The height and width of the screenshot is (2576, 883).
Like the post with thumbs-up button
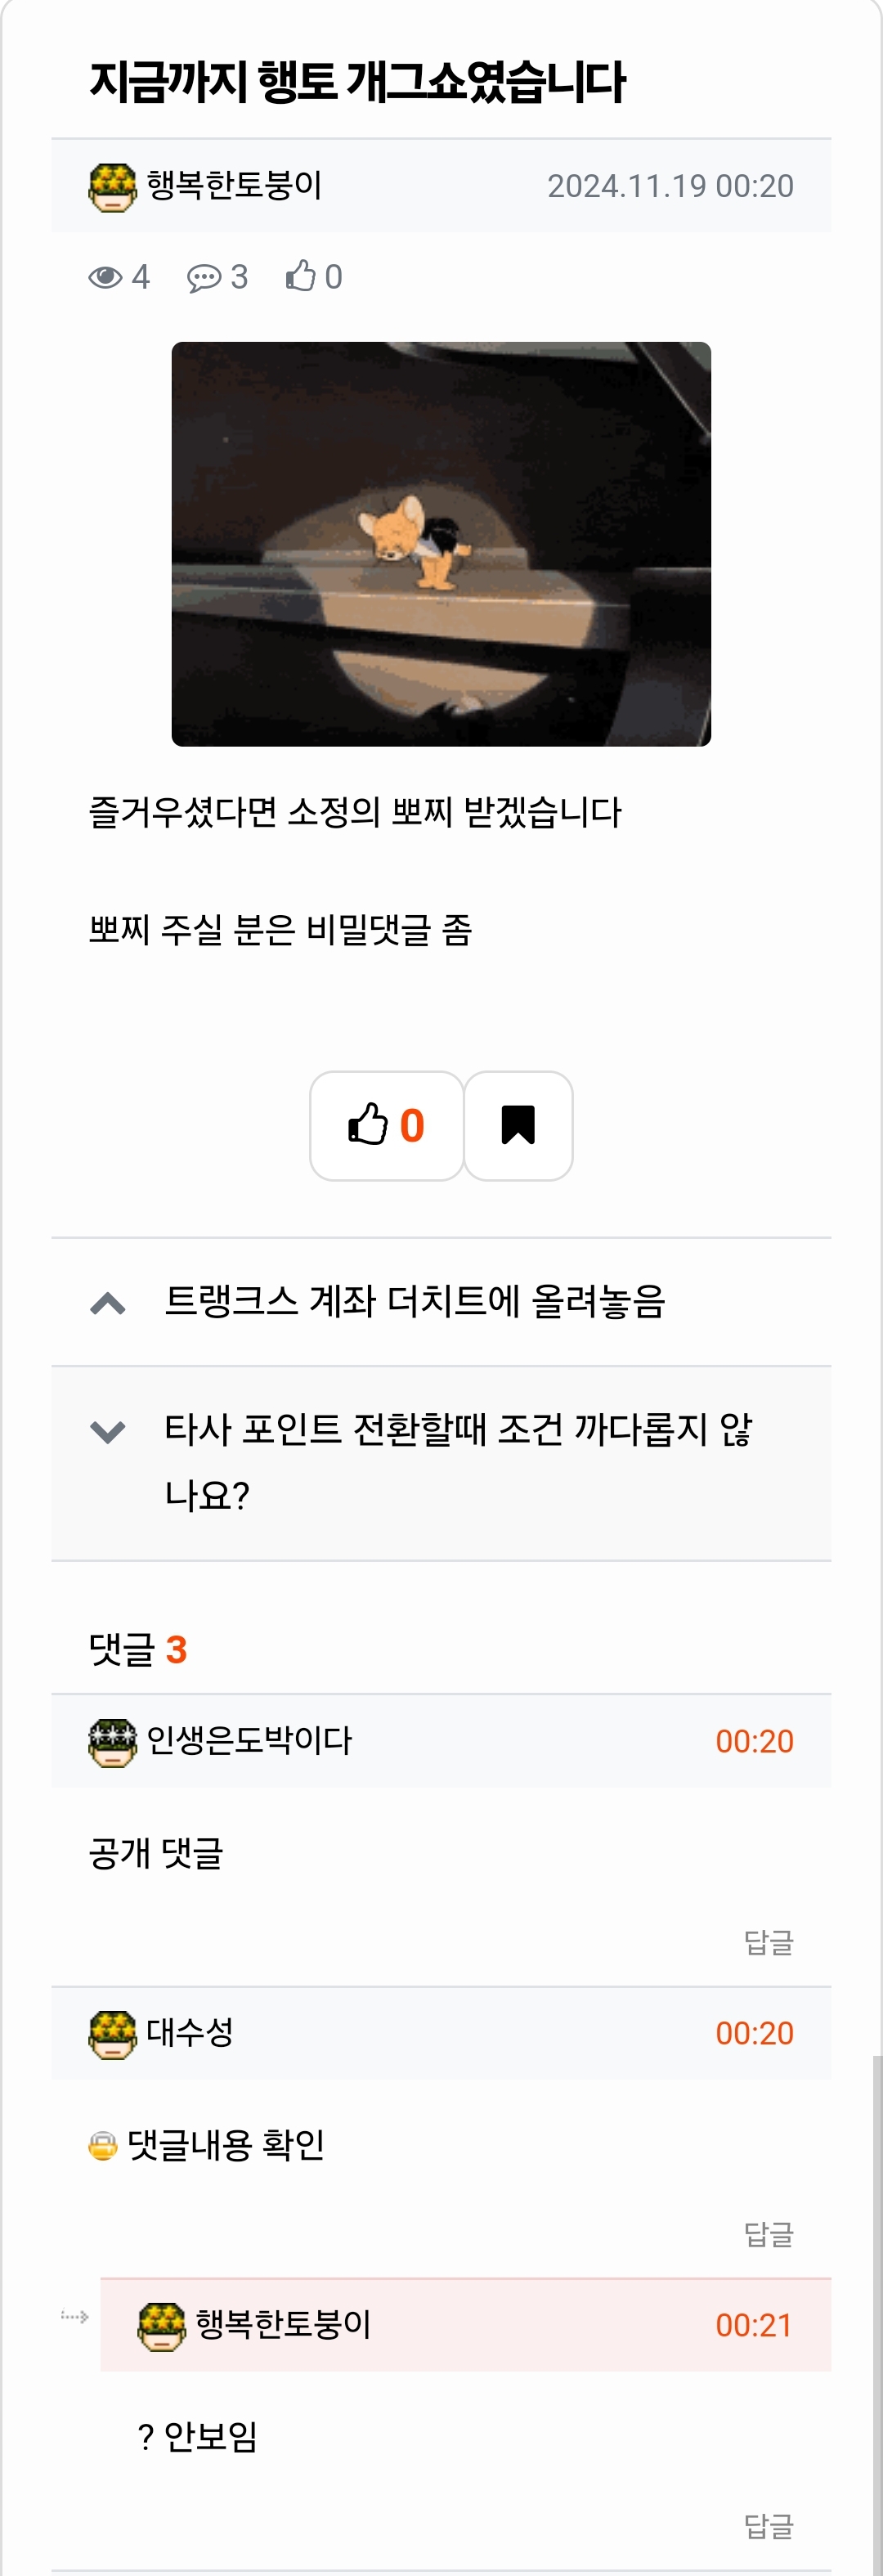[x=386, y=1125]
